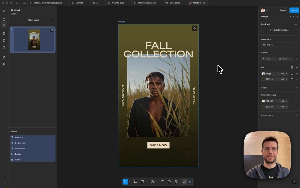Click the Figma logo main menu icon
This screenshot has height=188, width=300.
4,10
